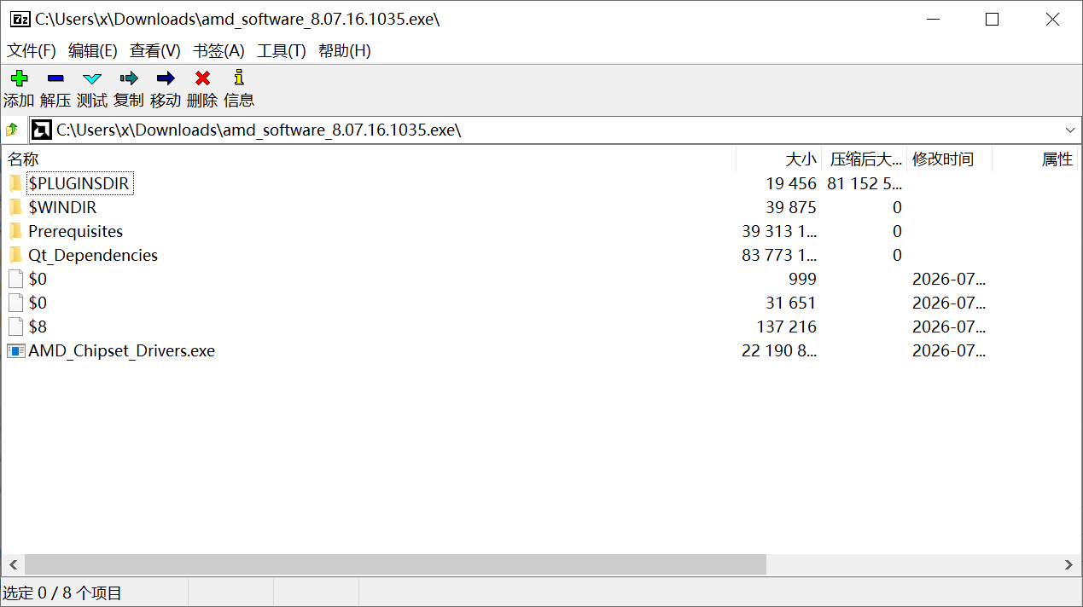Sort by the 修改时间 column header
The height and width of the screenshot is (607, 1083).
point(949,159)
